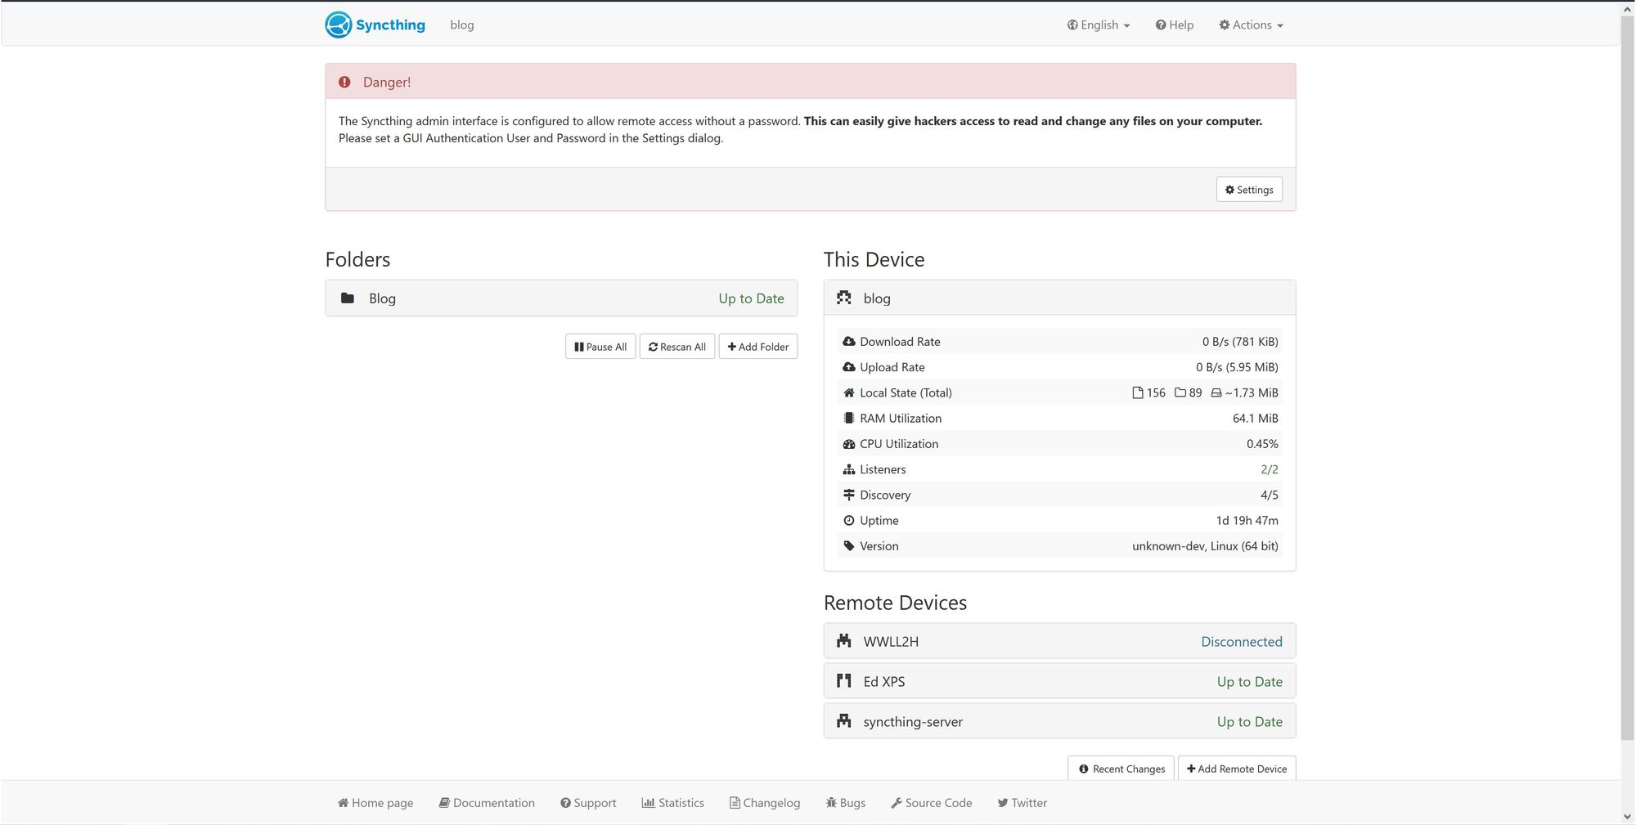The height and width of the screenshot is (825, 1636).
Task: Open the Help menu item
Action: [1174, 25]
